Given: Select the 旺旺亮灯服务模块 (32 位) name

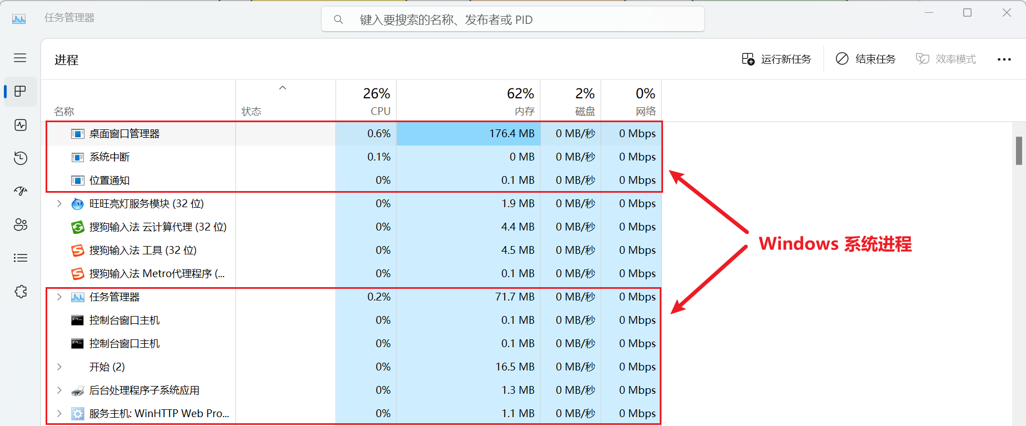Looking at the screenshot, I should (x=147, y=204).
